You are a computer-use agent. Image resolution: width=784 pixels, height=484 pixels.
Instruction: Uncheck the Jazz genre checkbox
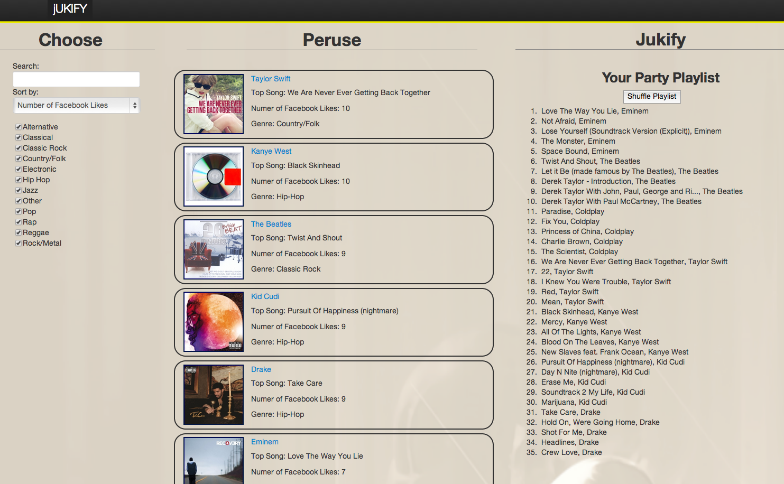coord(19,190)
